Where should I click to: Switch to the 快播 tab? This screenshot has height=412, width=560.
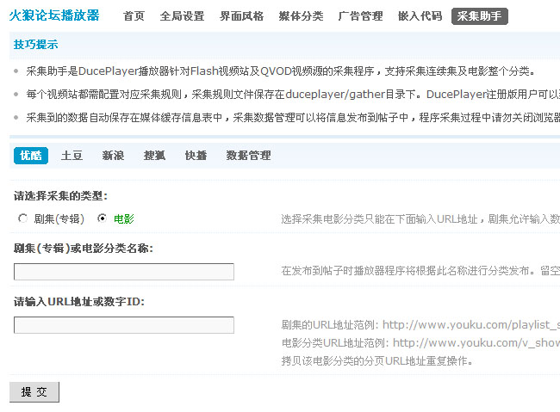point(196,156)
